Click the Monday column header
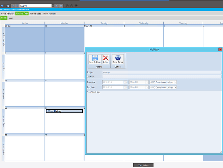This screenshot has height=168, width=223. [x=64, y=23]
